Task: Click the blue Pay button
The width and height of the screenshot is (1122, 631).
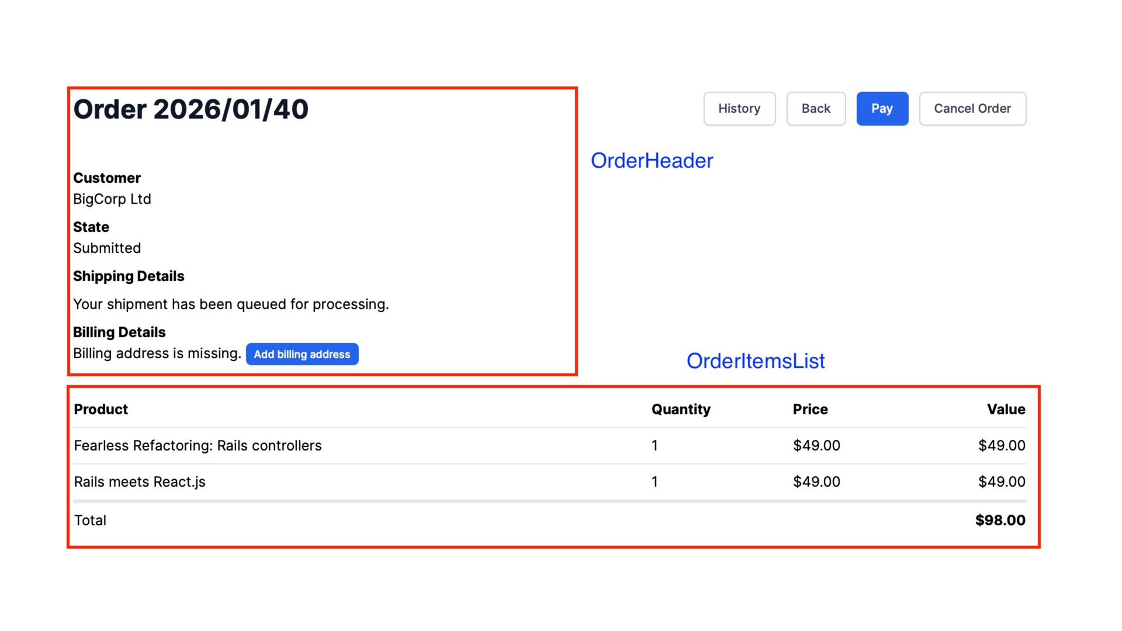Action: coord(882,109)
